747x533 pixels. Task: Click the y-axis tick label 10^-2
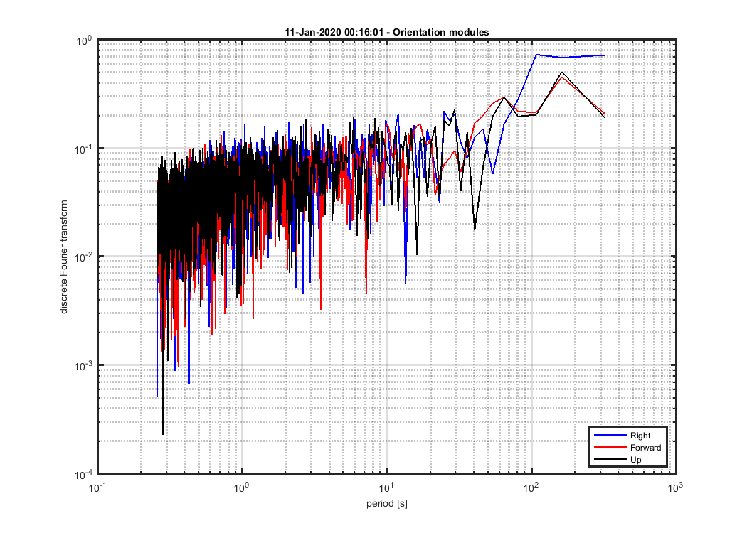[x=84, y=257]
